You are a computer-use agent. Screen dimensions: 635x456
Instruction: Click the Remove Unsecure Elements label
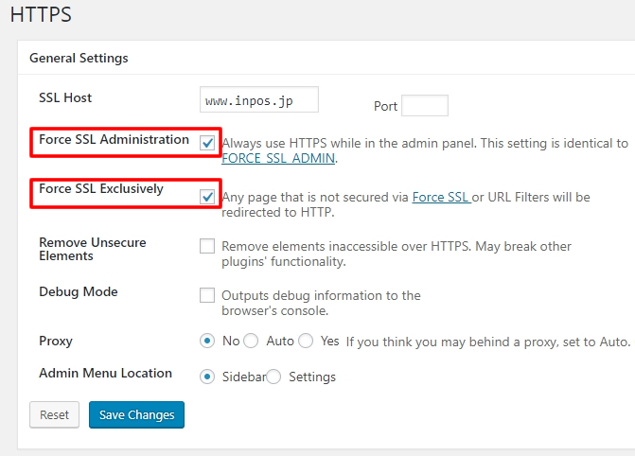(93, 249)
